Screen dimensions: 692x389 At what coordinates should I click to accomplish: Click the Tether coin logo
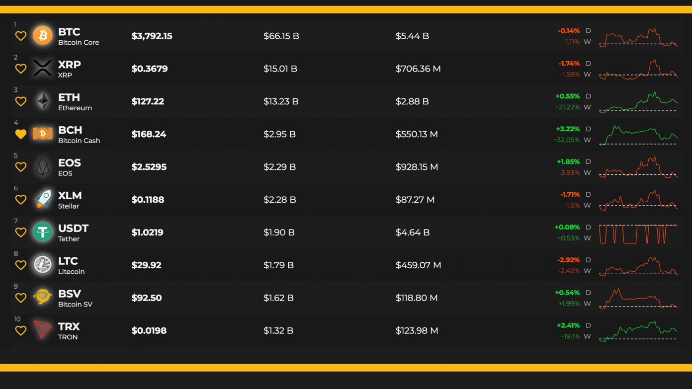[43, 232]
